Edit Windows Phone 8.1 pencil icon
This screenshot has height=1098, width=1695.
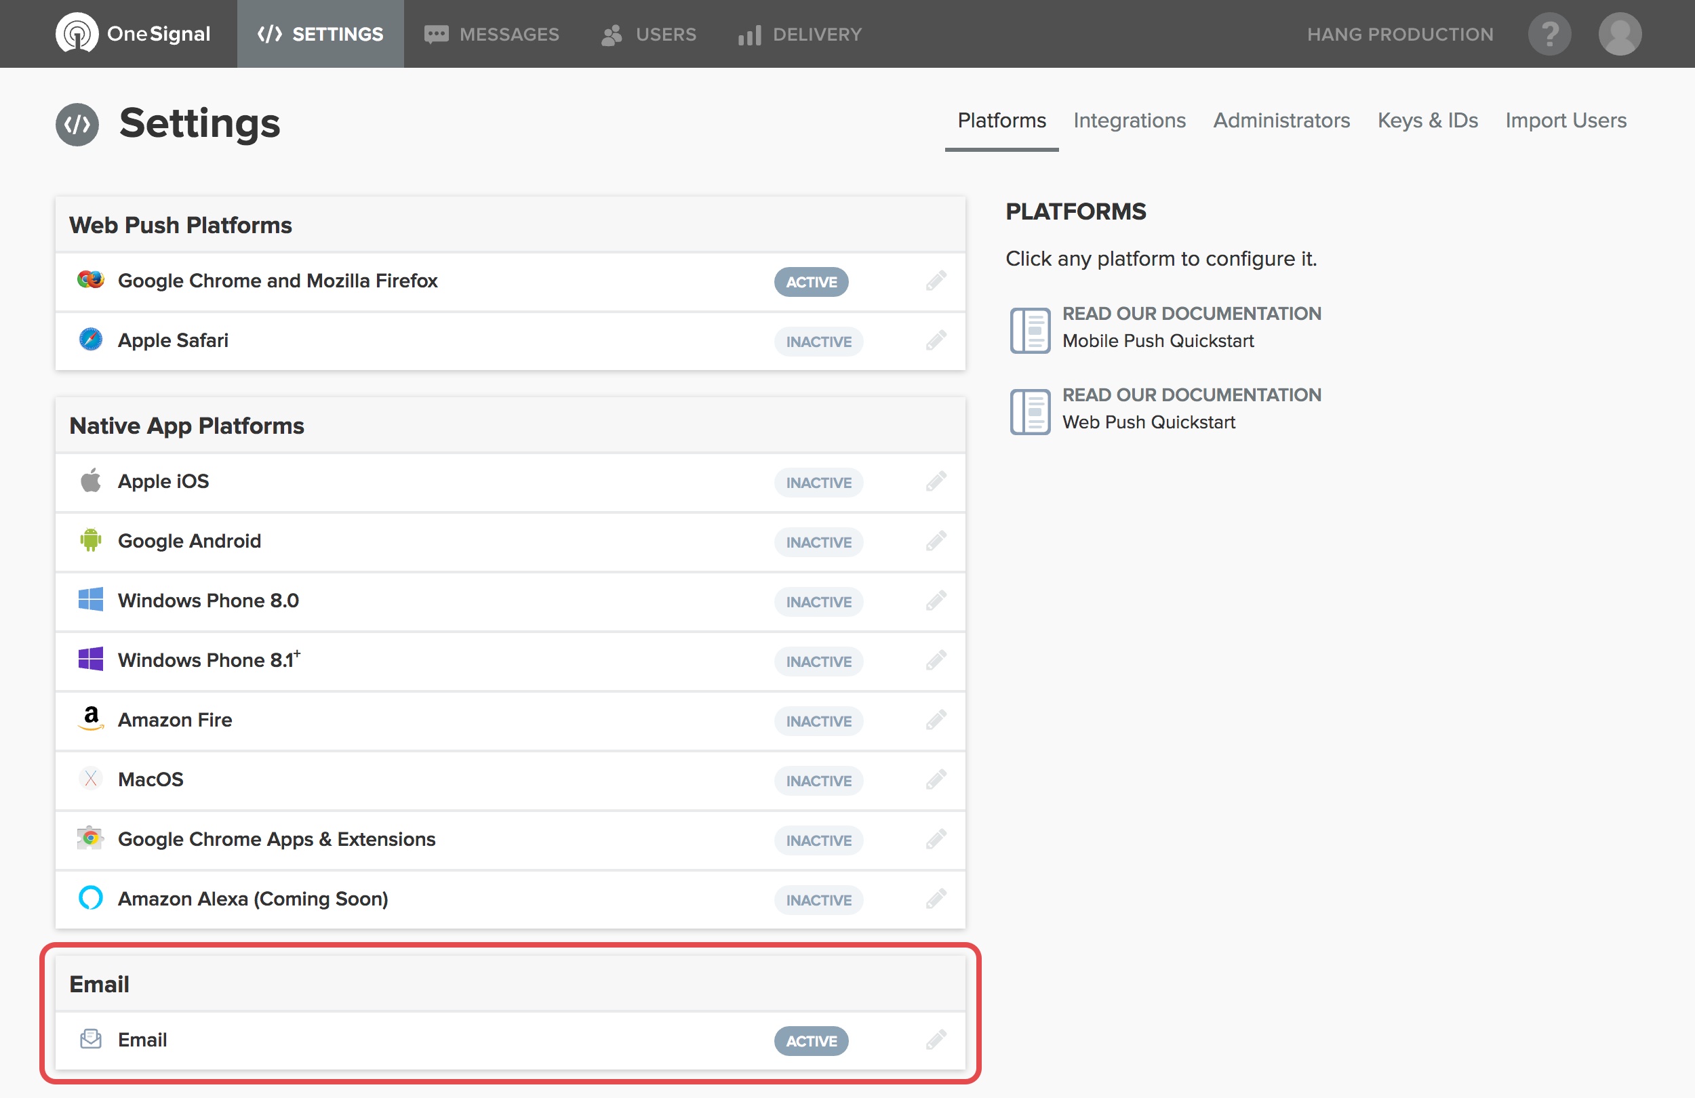(x=936, y=661)
